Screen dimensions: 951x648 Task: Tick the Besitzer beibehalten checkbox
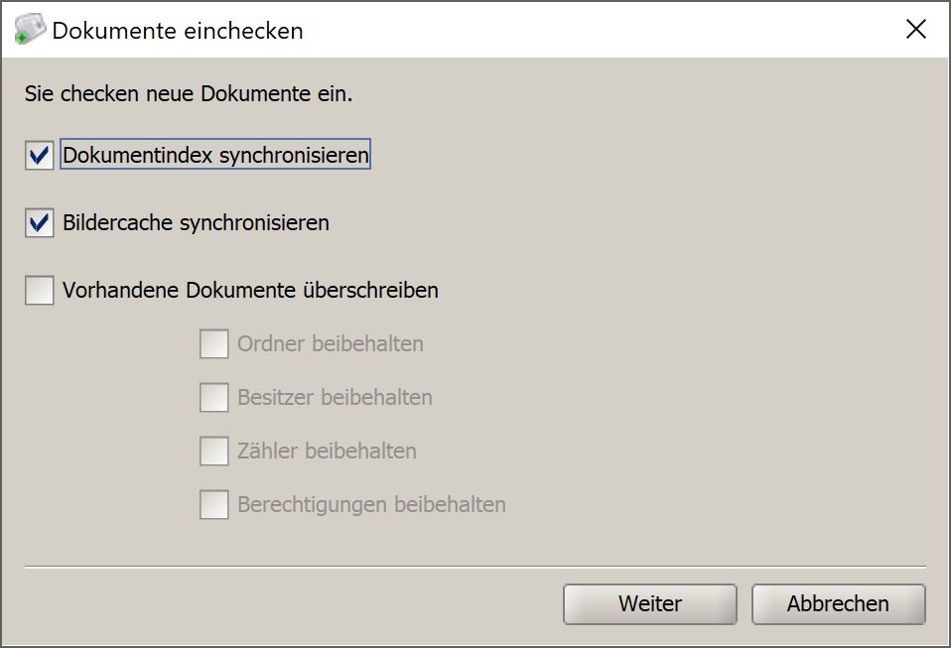(x=214, y=397)
